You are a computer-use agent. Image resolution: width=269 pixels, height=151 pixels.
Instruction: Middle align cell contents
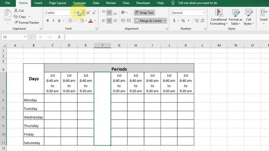click(x=109, y=13)
